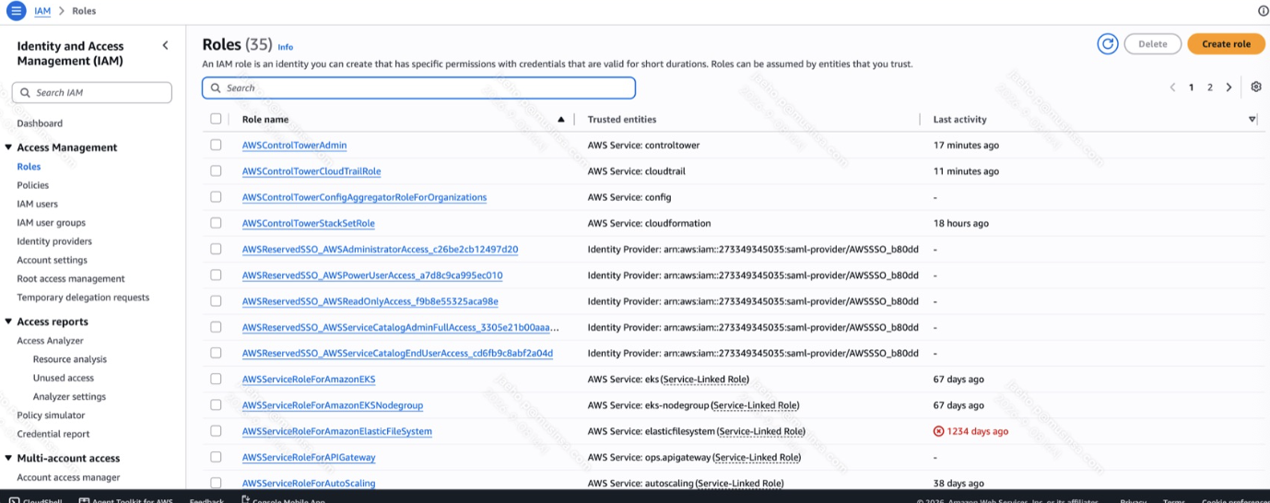Click the '1234 days ago' last activity text
The height and width of the screenshot is (503, 1270).
(978, 431)
